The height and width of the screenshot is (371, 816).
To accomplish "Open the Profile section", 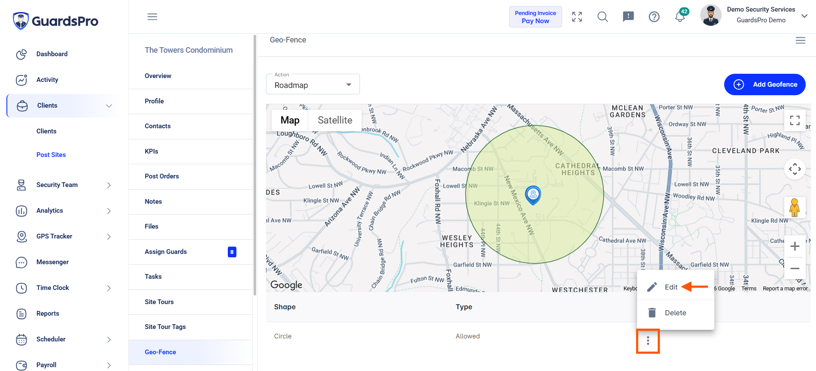I will tap(190, 101).
